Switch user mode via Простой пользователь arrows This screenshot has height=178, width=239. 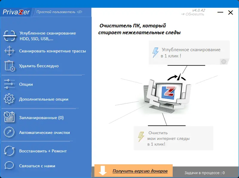pyautogui.click(x=79, y=12)
